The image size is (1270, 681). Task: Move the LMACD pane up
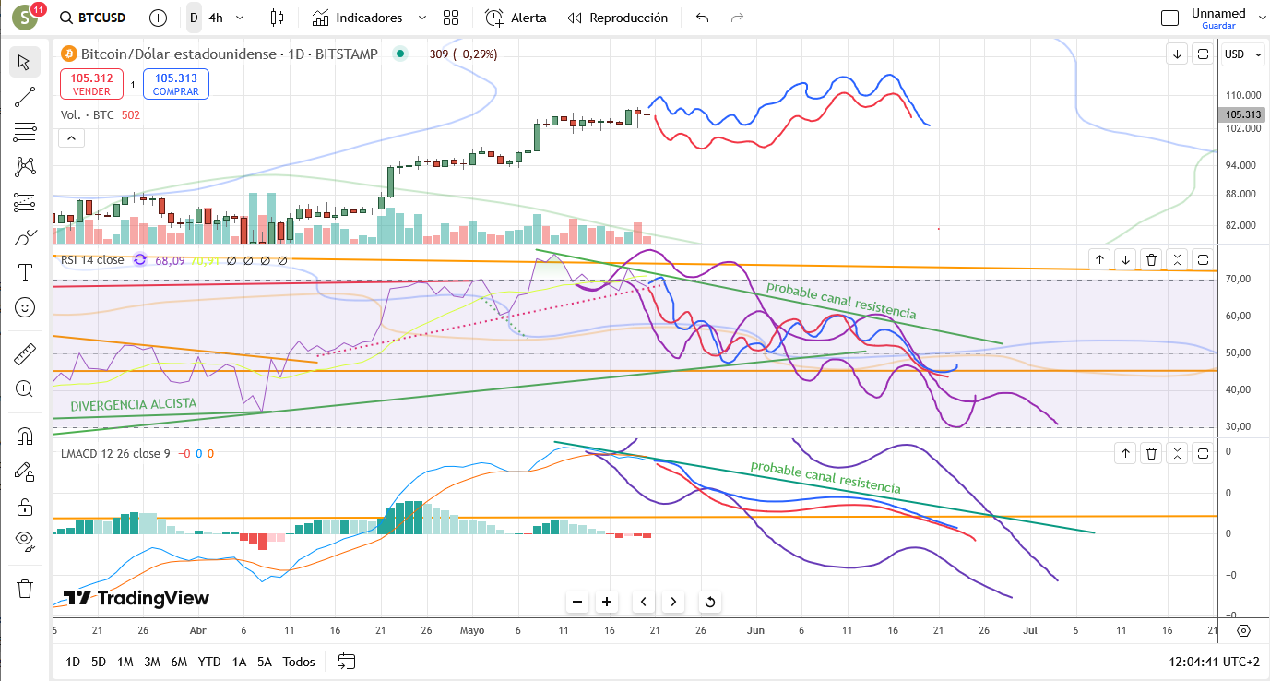click(1125, 452)
